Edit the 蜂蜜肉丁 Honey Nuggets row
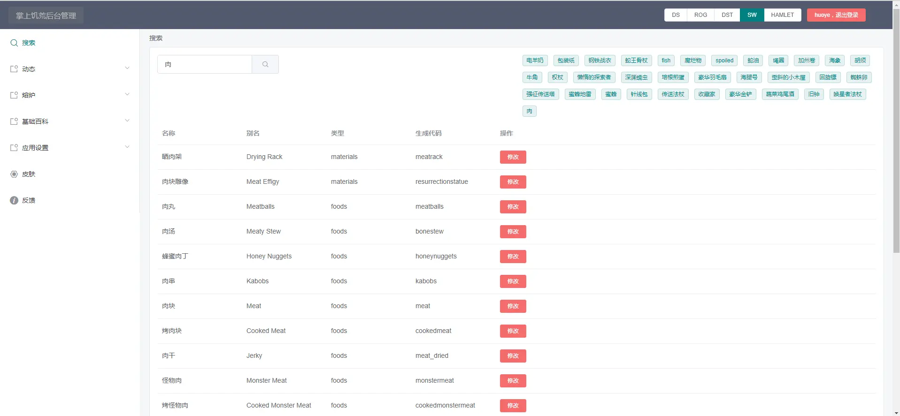 513,257
